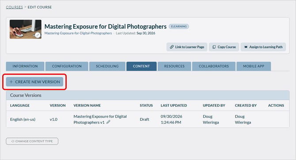Select the English (en-us) language cell

tap(23, 119)
